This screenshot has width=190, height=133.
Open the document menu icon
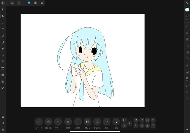[x=12, y=3]
